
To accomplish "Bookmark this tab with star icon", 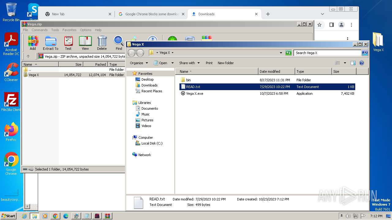I will coord(319,25).
